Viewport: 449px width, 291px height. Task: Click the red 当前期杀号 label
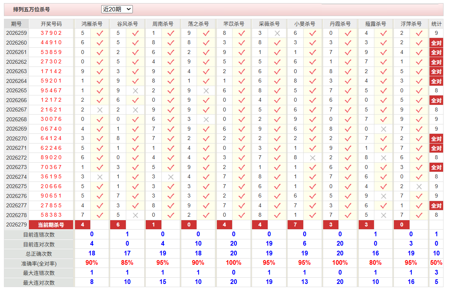point(51,225)
